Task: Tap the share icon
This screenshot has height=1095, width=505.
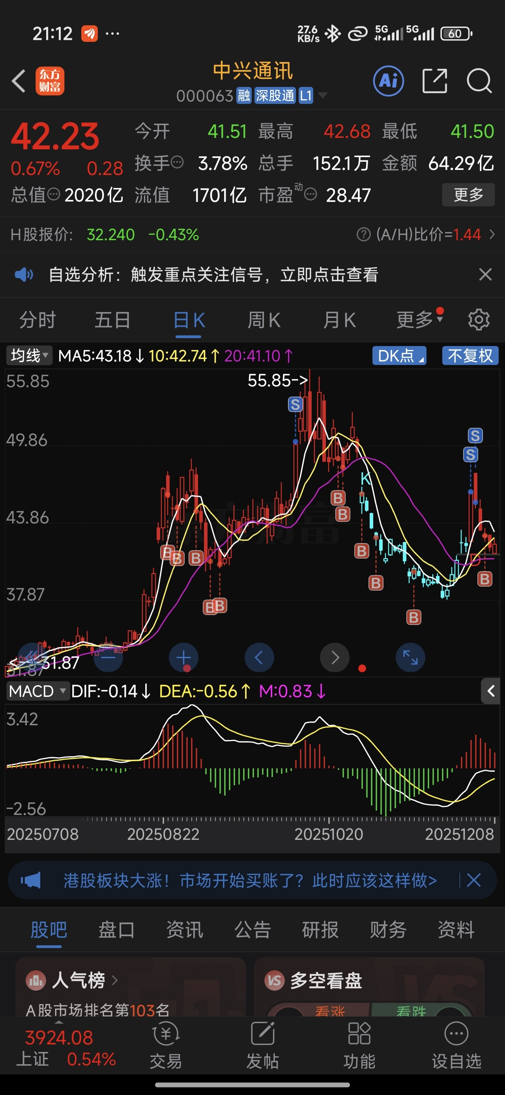Action: point(435,81)
